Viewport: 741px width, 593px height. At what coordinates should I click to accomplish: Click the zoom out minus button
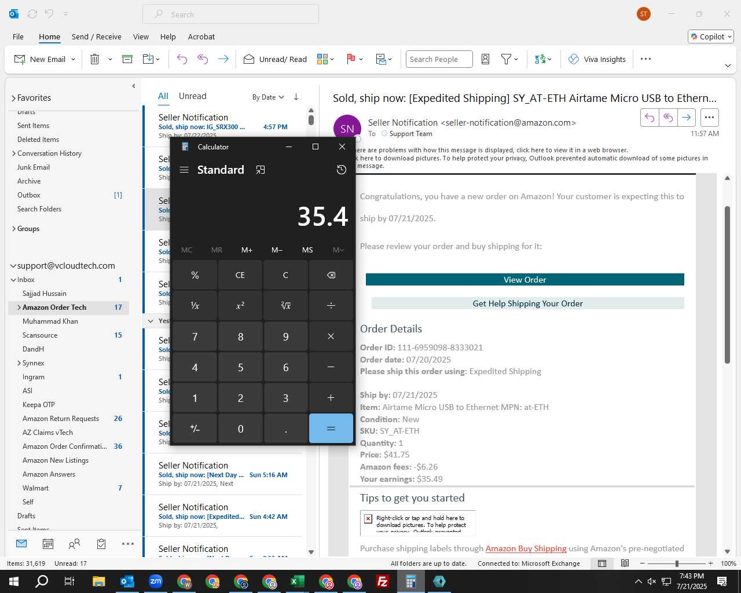(x=642, y=563)
